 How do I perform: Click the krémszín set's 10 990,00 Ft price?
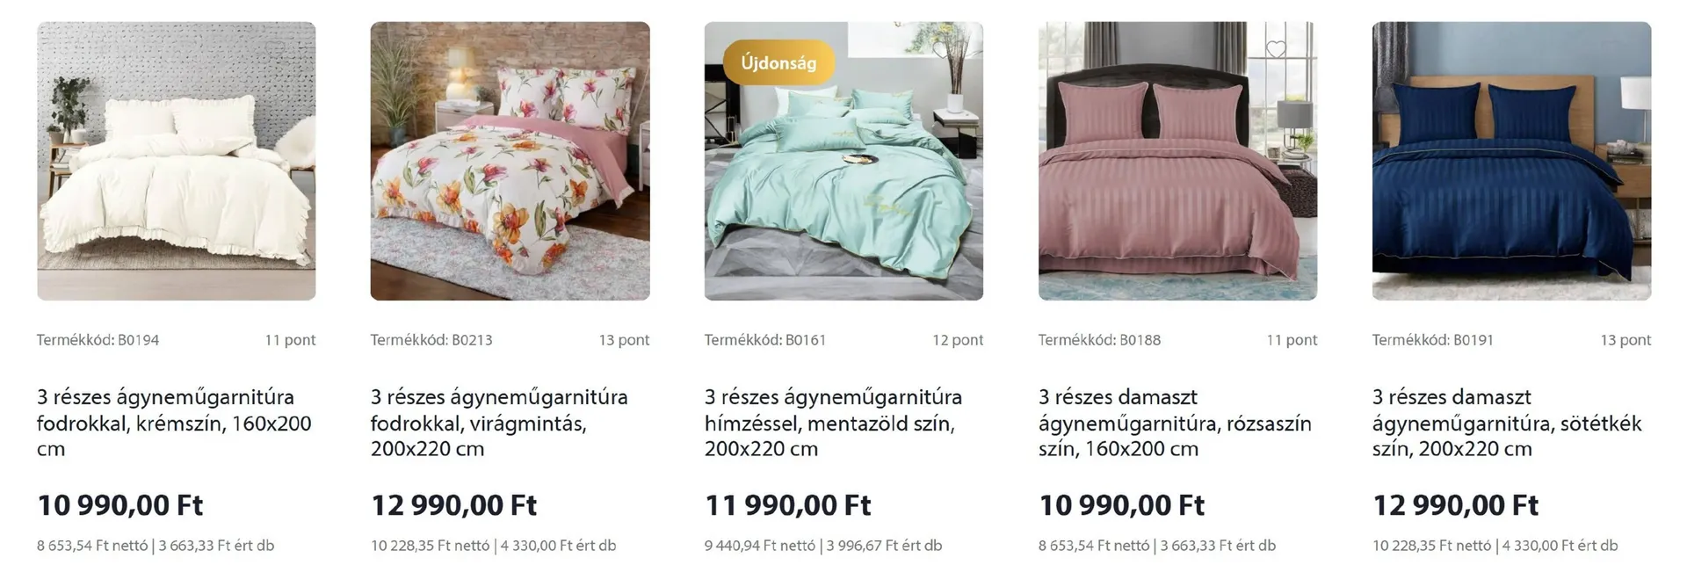[x=120, y=505]
